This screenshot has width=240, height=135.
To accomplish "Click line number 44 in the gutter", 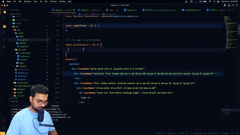I will tap(57, 45).
